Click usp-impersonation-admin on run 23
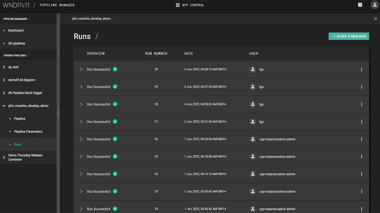Viewport: 380px width, 213px height. 277,192
